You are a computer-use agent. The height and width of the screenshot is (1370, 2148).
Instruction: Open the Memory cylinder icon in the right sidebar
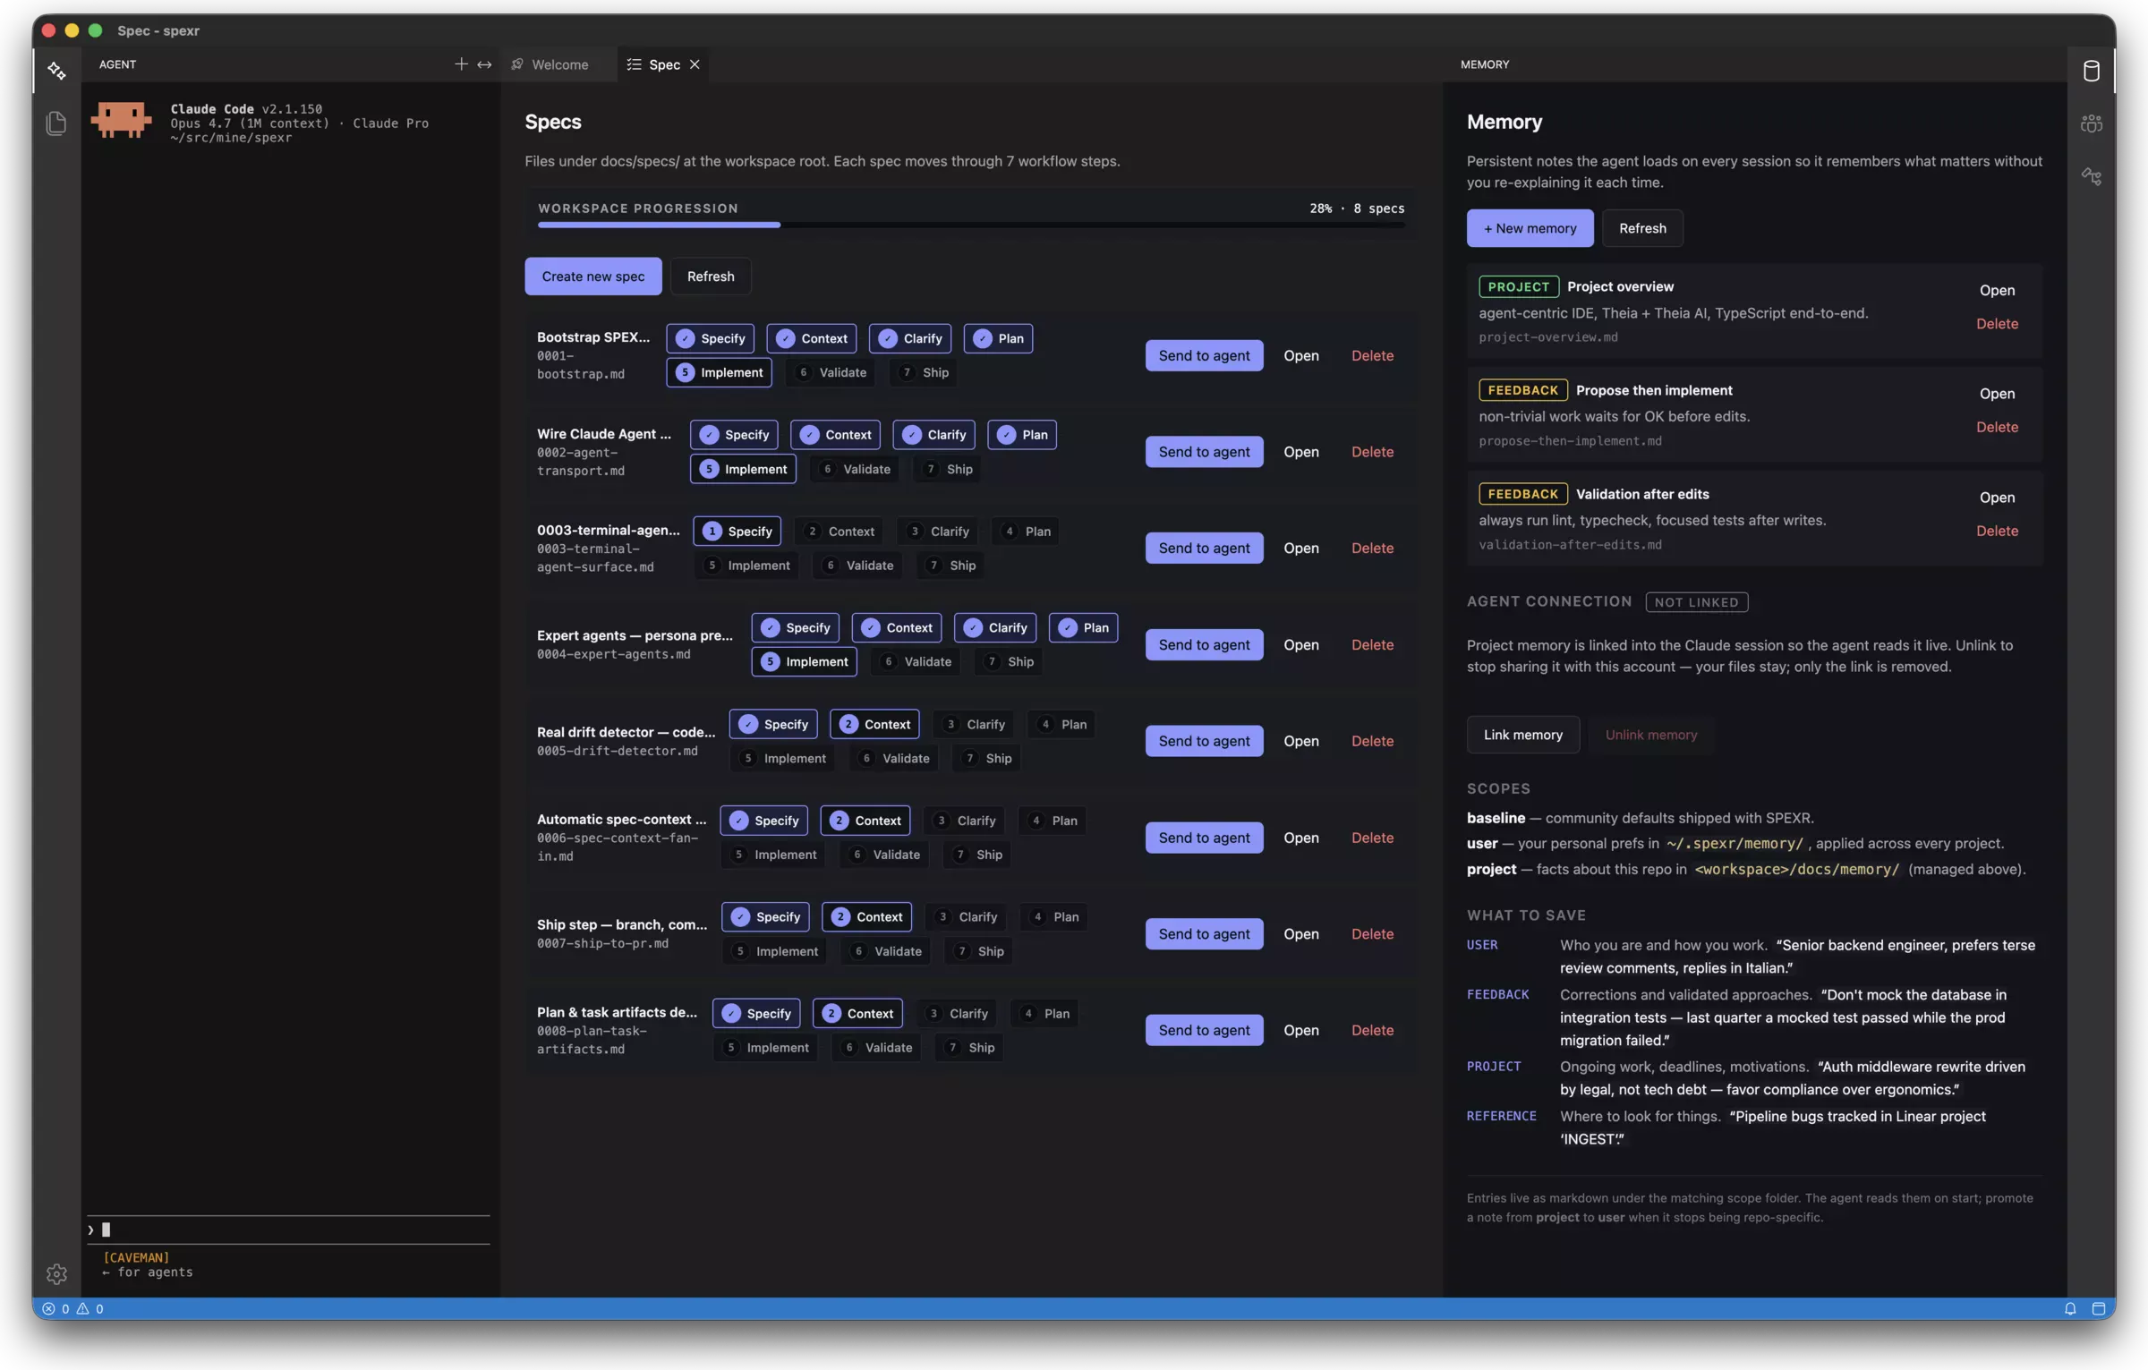pyautogui.click(x=2092, y=71)
